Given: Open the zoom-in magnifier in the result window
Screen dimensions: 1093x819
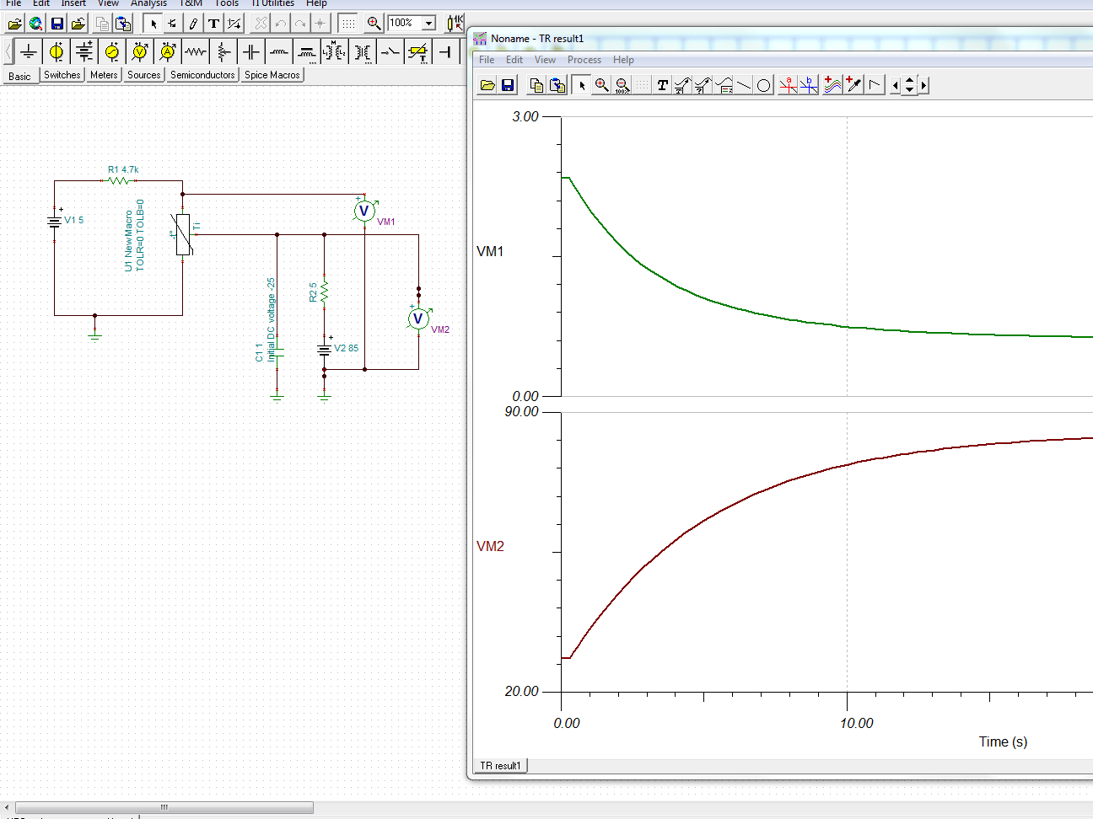Looking at the screenshot, I should click(x=600, y=84).
